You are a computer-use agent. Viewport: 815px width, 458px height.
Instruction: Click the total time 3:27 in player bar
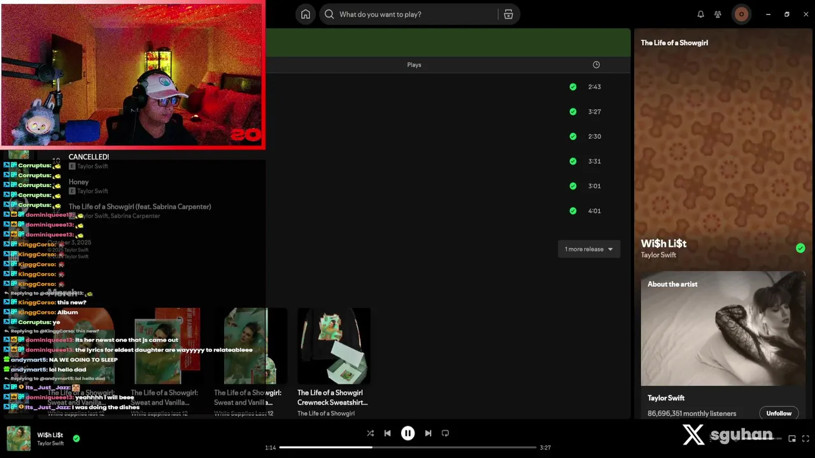pyautogui.click(x=545, y=448)
